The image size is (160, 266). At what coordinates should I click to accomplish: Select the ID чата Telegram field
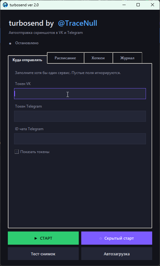coord(80,139)
